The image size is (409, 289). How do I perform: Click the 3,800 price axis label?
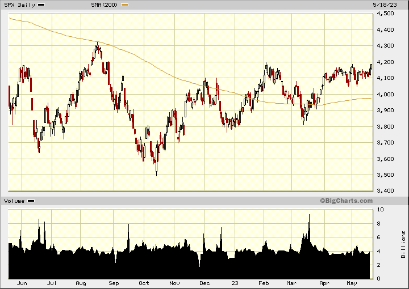385,126
